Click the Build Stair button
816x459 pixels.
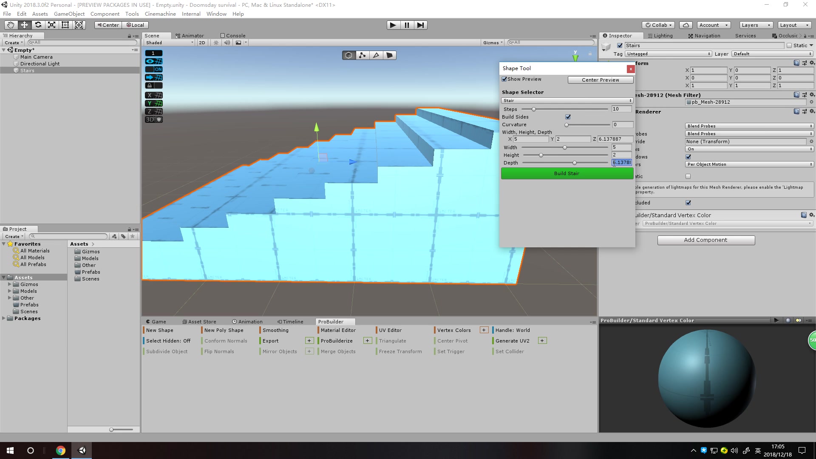567,173
